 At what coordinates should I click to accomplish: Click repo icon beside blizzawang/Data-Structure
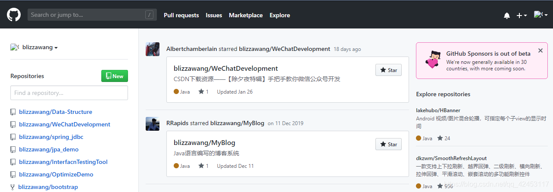(x=13, y=112)
